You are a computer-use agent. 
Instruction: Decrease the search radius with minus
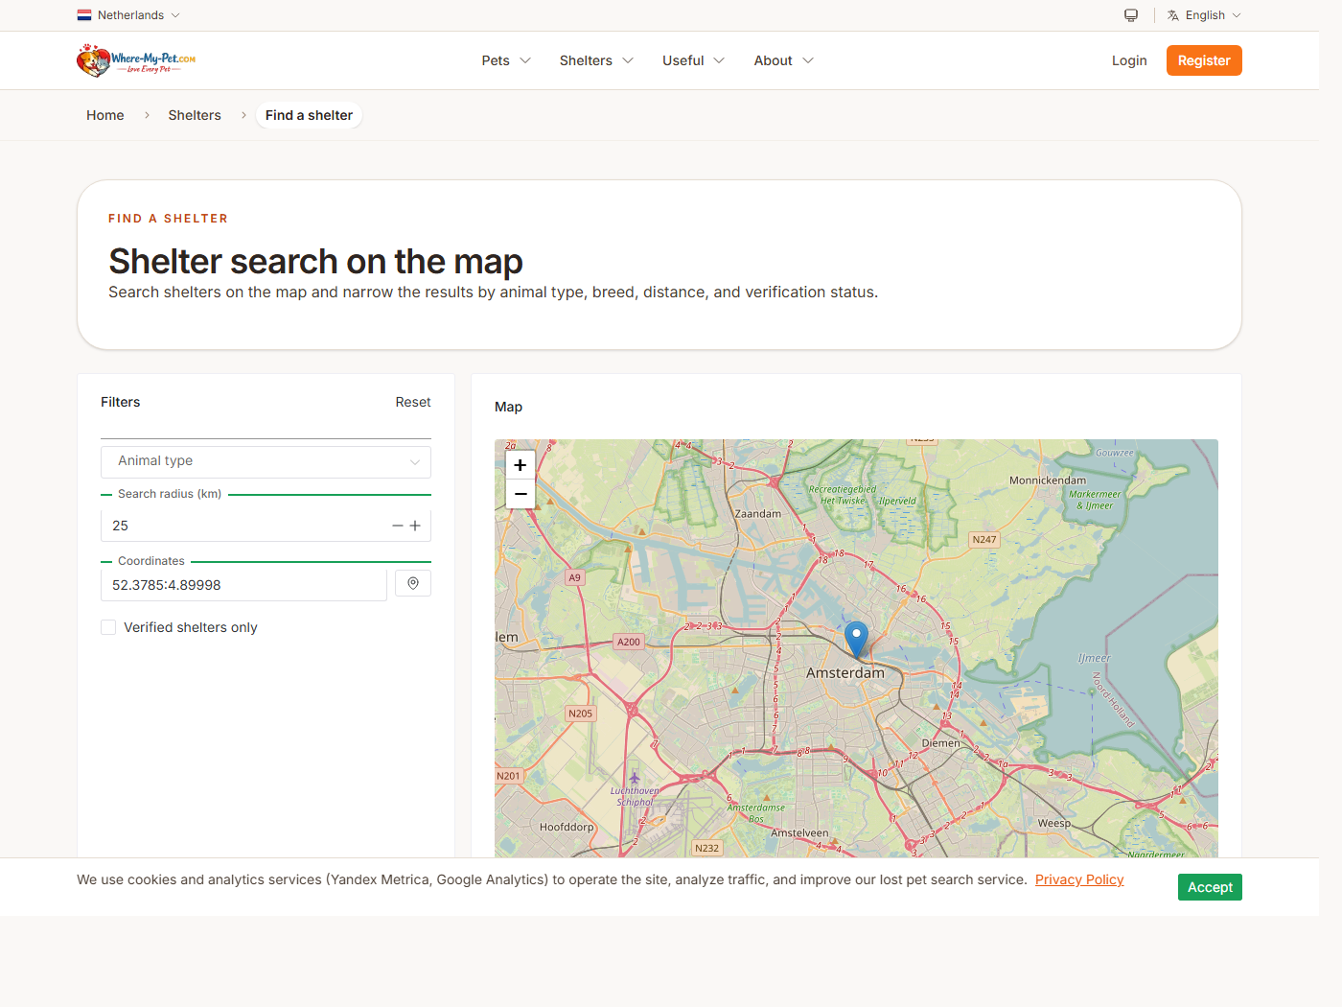(398, 526)
